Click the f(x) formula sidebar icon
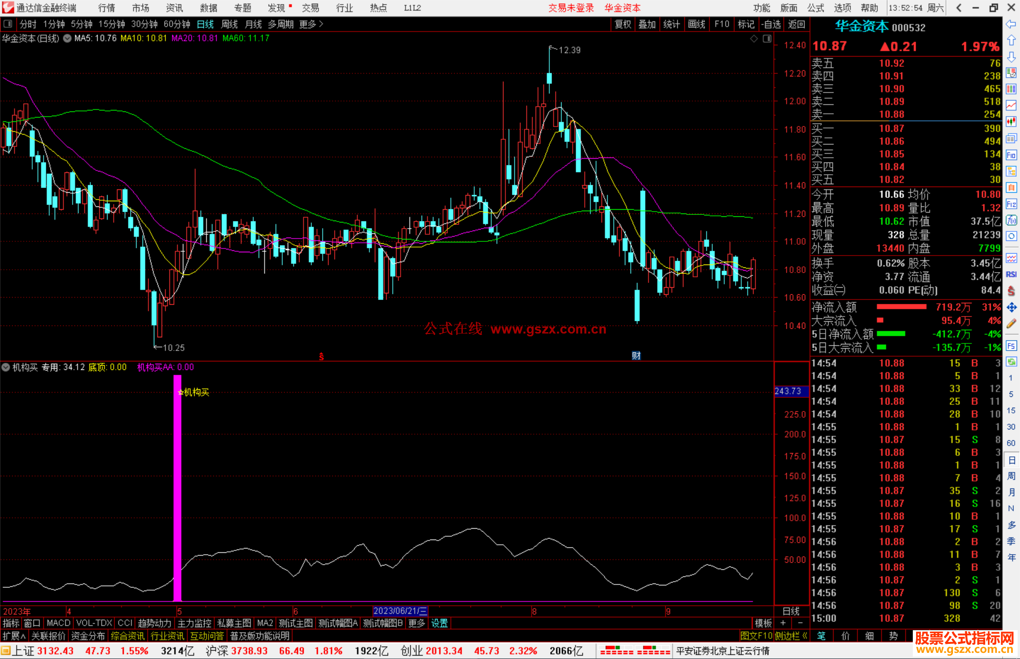This screenshot has height=659, width=1020. click(1011, 220)
